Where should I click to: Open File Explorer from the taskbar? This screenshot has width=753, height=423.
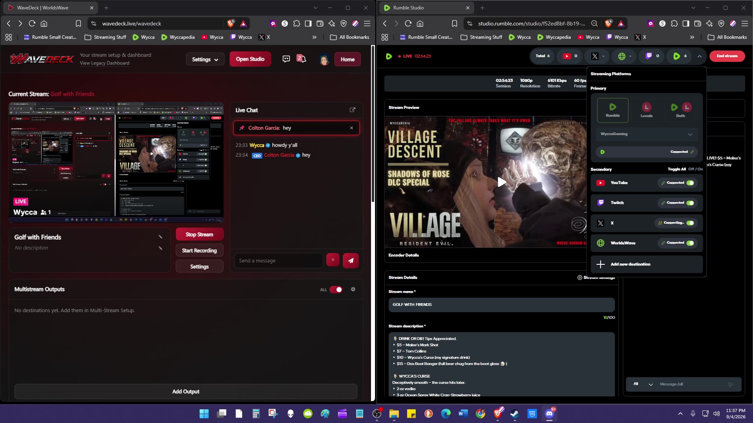394,414
